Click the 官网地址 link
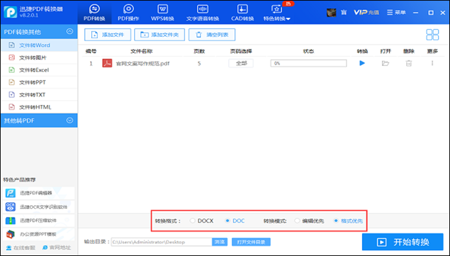The width and height of the screenshot is (450, 256). [x=57, y=248]
